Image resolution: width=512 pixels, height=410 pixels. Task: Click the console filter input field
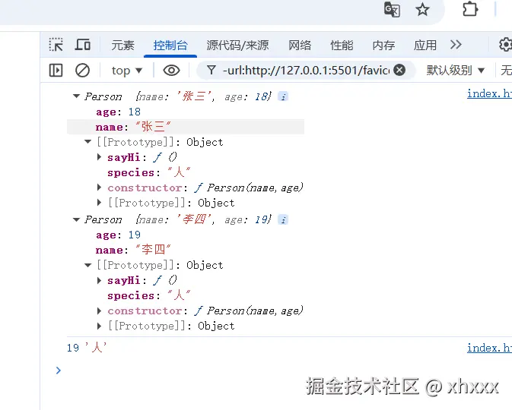306,70
